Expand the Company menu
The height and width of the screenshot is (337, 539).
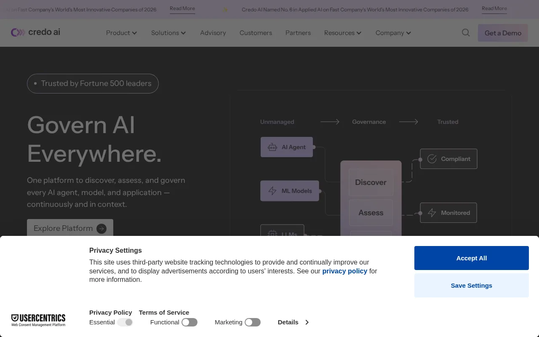click(393, 32)
